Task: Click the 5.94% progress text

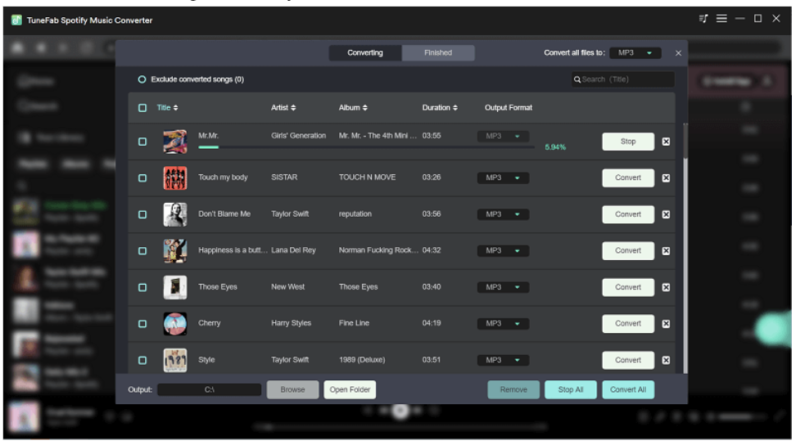Action: coord(555,147)
